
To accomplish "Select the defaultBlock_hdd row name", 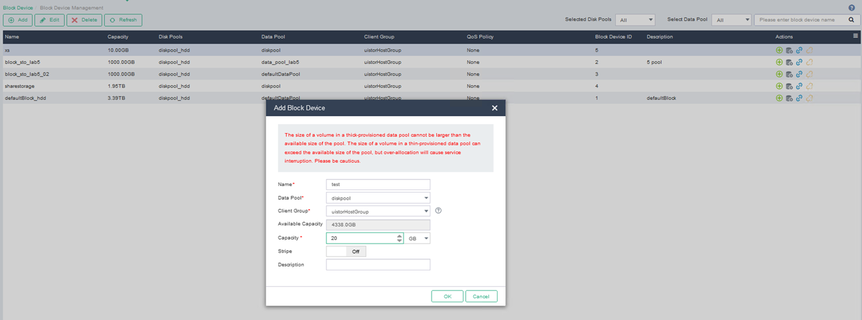I will coord(25,98).
